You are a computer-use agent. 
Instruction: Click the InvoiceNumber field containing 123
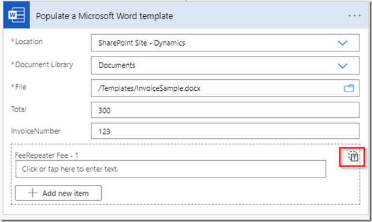pyautogui.click(x=225, y=131)
